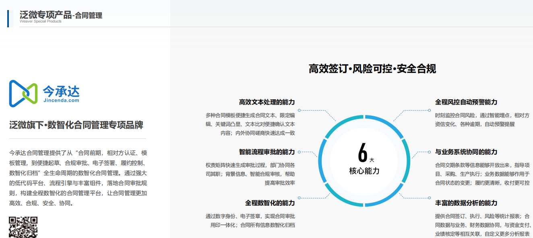Open the 丰富的数据分析的能力 section
This screenshot has width=533, height=238.
tap(467, 202)
